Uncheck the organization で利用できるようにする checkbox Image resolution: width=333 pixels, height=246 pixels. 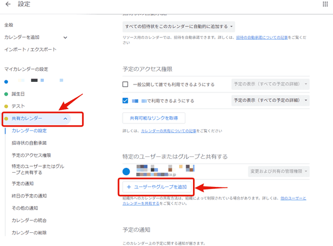(125, 100)
